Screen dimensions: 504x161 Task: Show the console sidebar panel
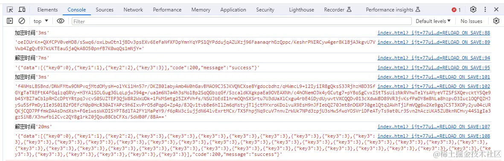pos(10,21)
